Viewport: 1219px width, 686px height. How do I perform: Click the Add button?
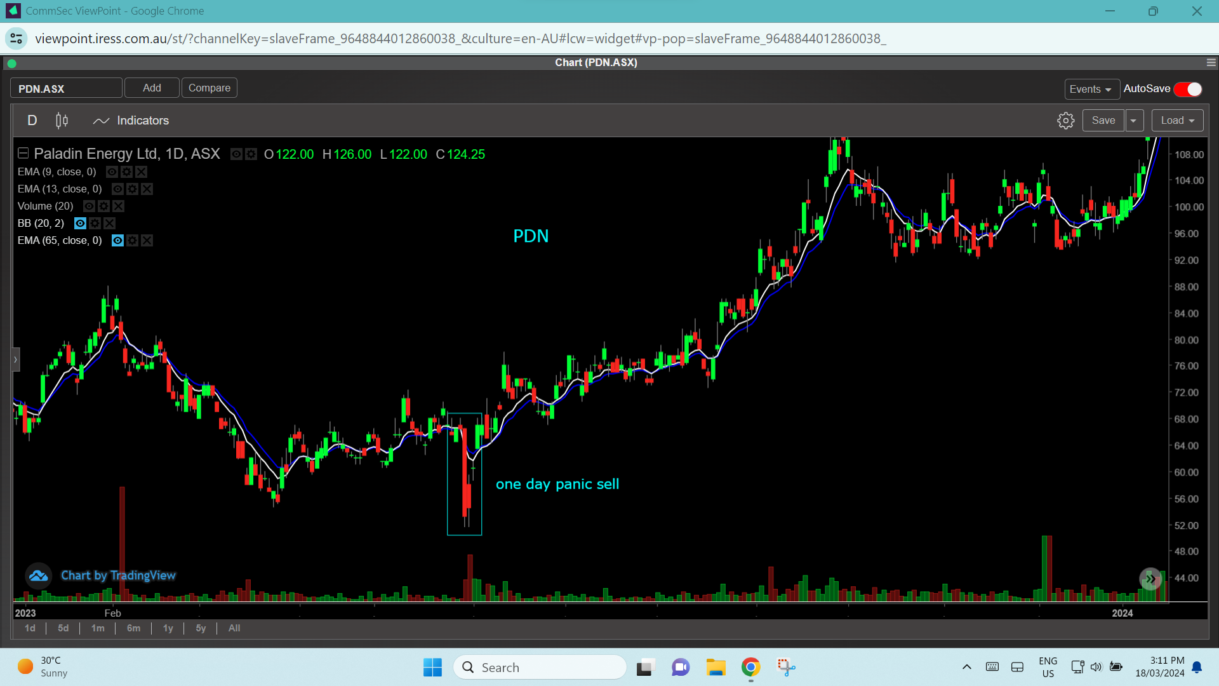click(152, 88)
